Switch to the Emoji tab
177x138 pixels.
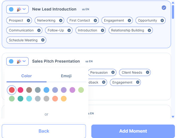(66, 76)
